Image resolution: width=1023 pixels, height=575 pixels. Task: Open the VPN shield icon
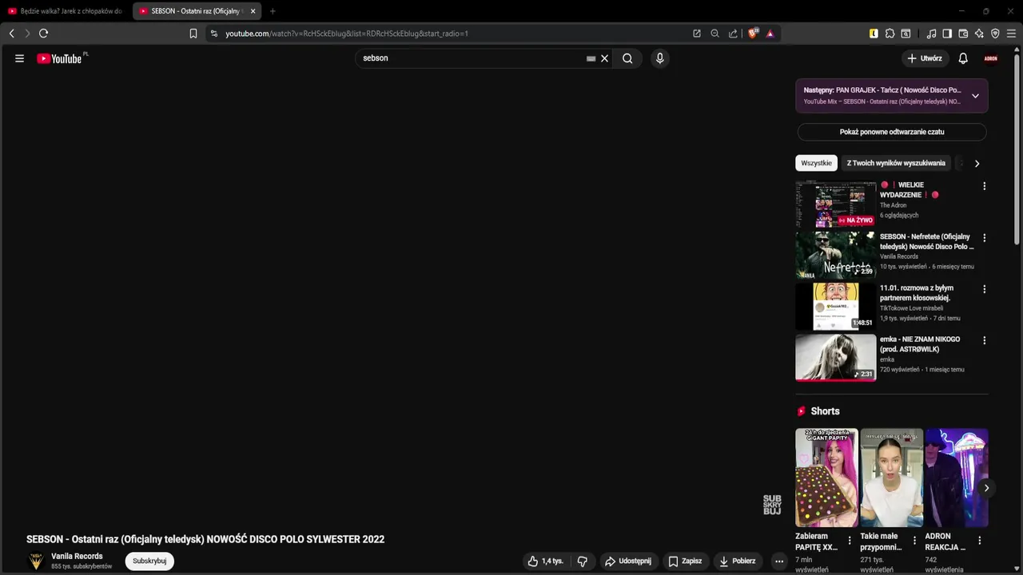995,34
